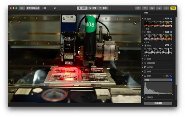Image resolution: width=185 pixels, height=117 pixels.
Task: Expand the 润饰 retouch section
Action: [x=143, y=59]
